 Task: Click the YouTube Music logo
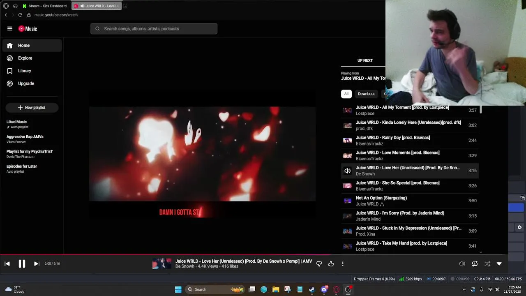28,28
